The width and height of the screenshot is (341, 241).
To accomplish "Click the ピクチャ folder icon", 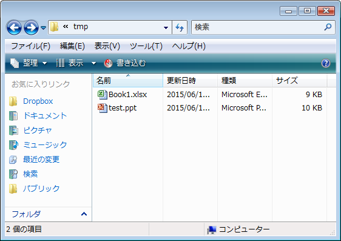I will coord(13,131).
